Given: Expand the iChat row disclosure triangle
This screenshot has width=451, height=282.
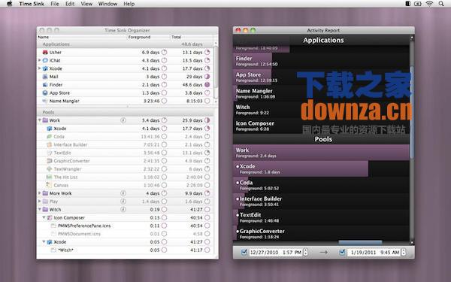Looking at the screenshot, I should point(39,60).
